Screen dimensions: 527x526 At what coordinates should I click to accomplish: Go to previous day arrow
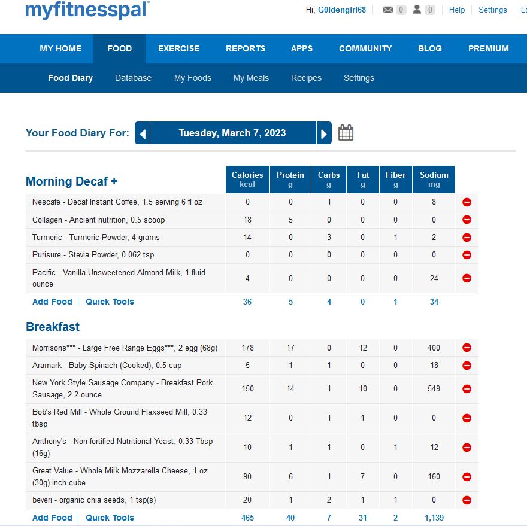pos(143,133)
